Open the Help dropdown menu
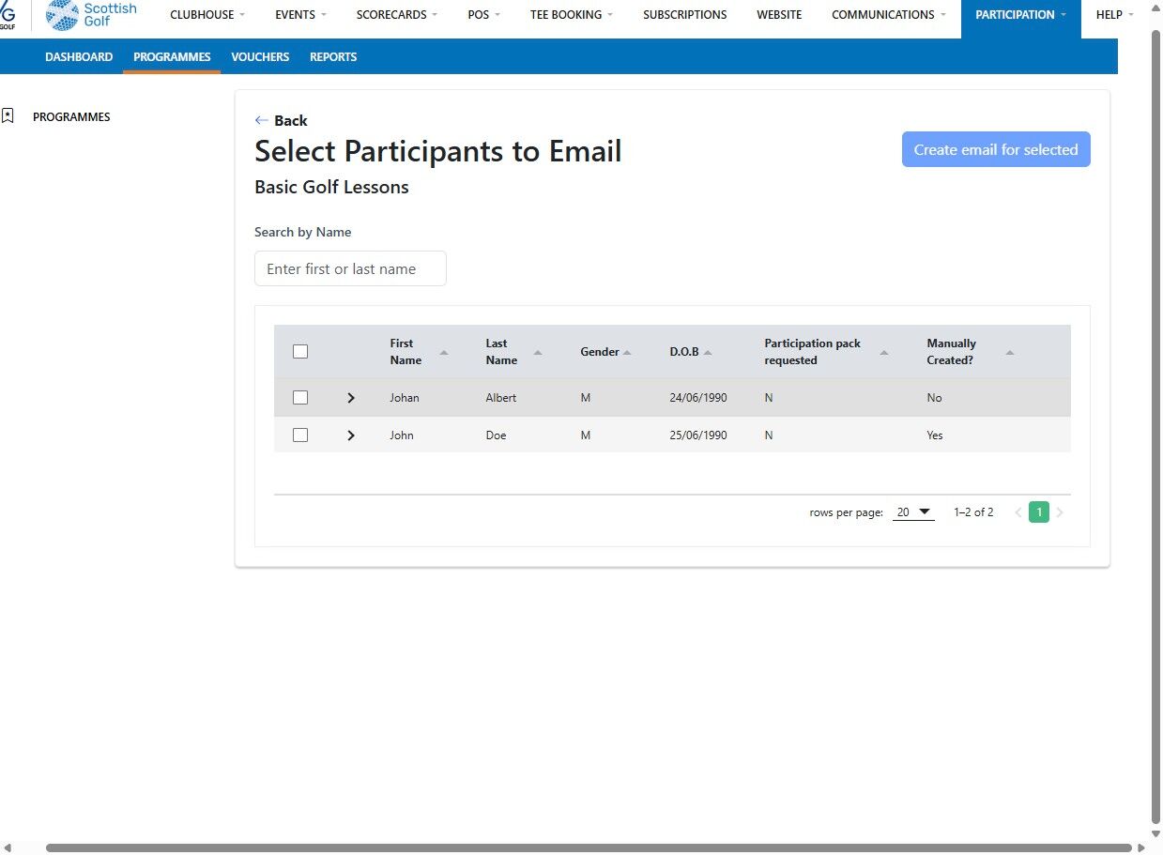The height and width of the screenshot is (855, 1163). pos(1114,15)
